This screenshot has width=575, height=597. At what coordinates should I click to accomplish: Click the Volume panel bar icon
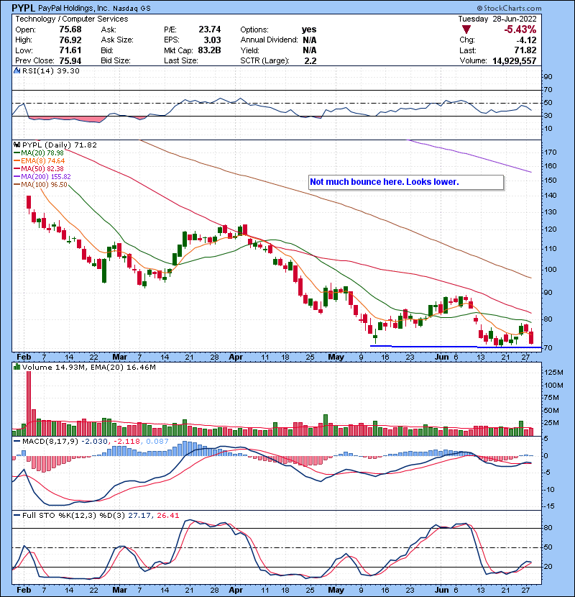click(x=17, y=367)
